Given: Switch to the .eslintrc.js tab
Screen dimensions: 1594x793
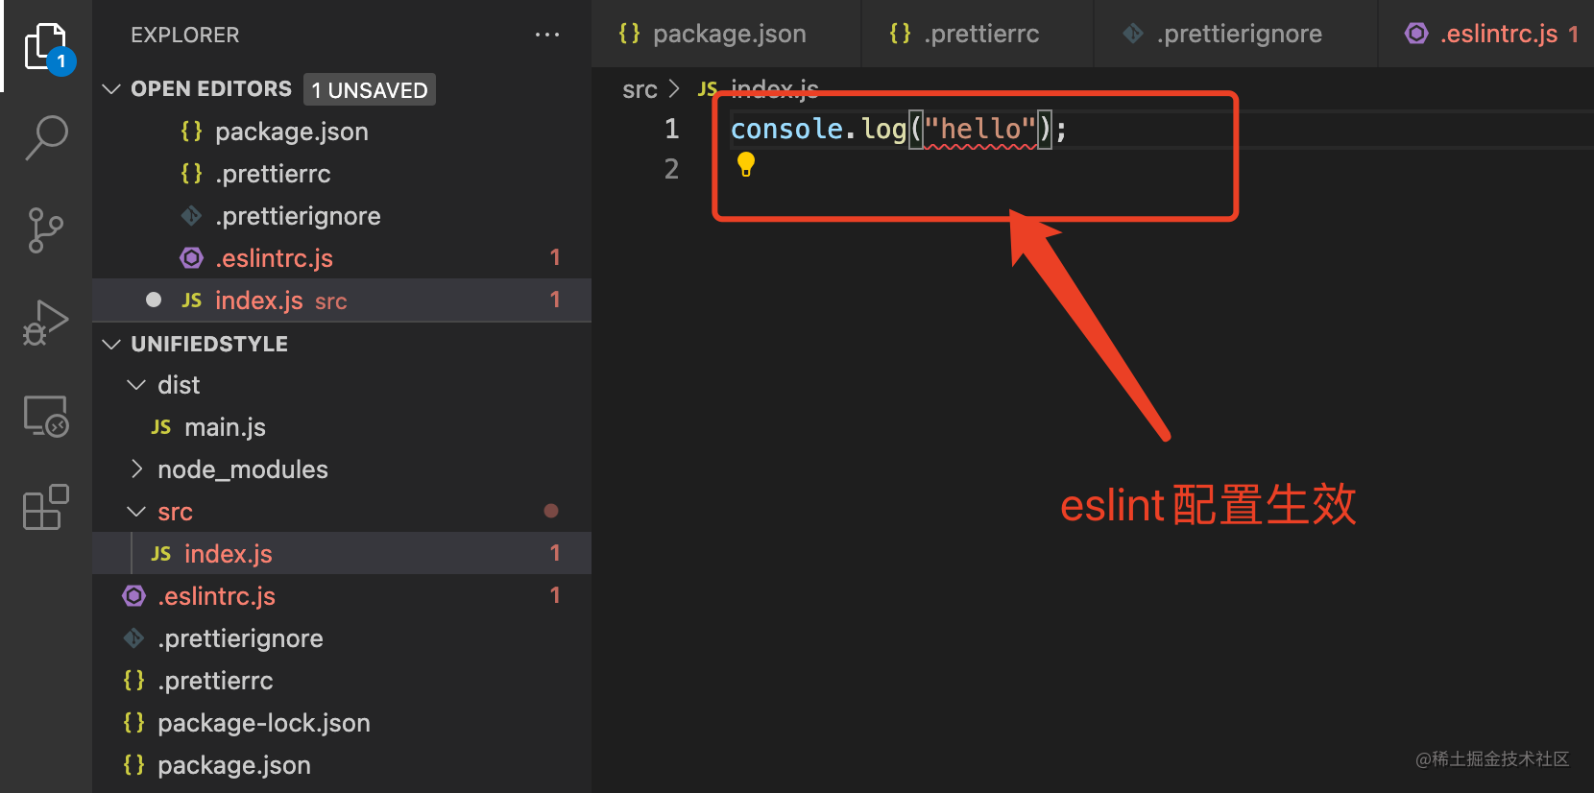Looking at the screenshot, I should pos(1485,34).
